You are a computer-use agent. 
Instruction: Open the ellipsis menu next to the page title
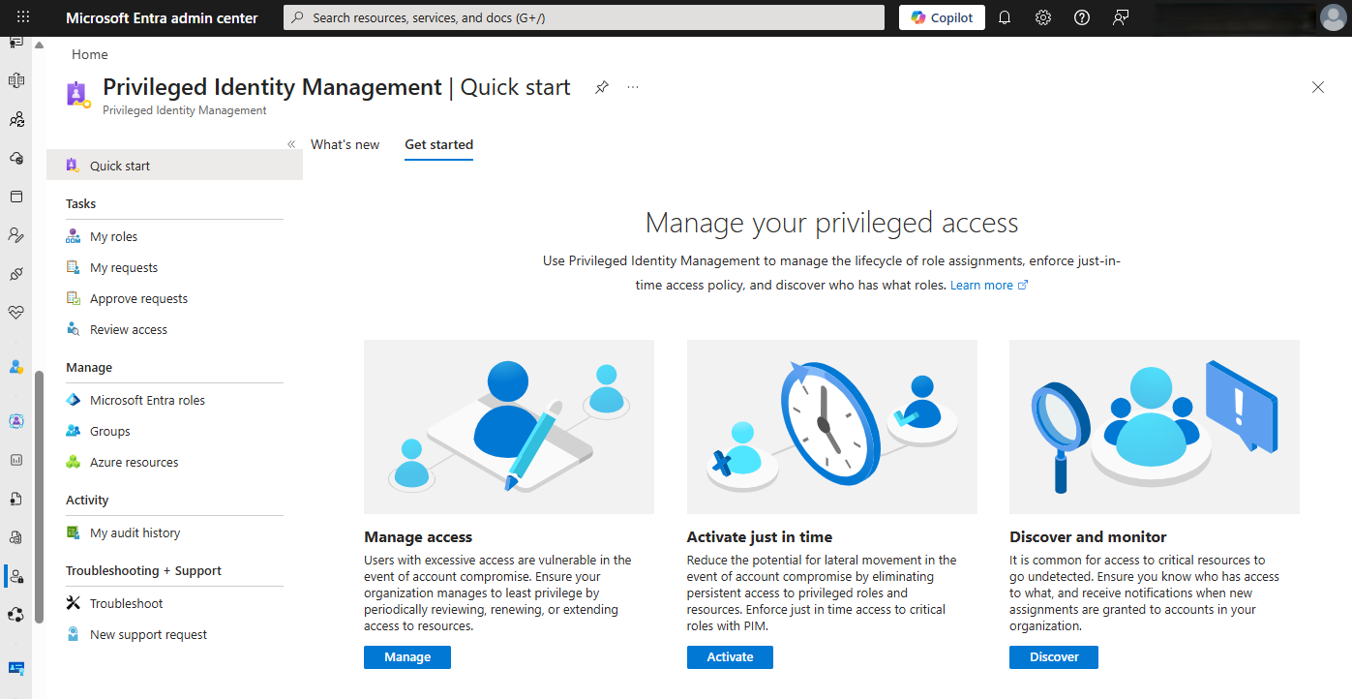tap(632, 87)
